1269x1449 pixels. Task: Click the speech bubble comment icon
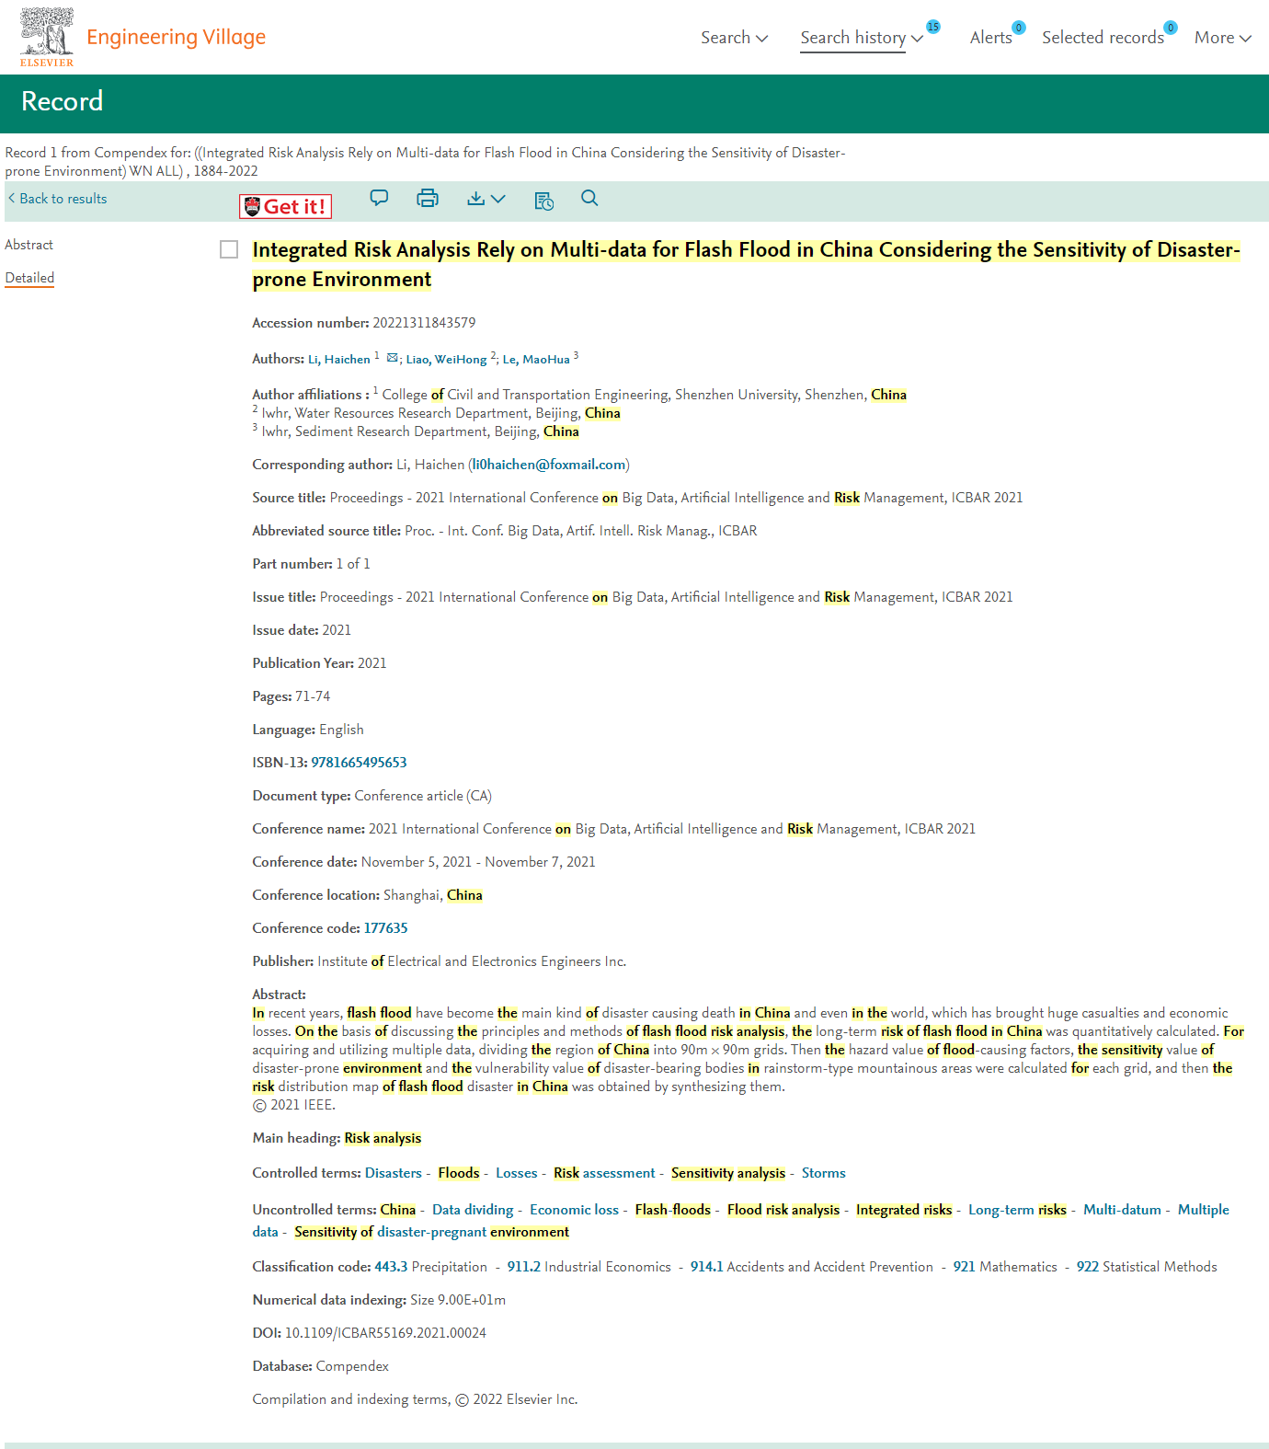tap(379, 198)
